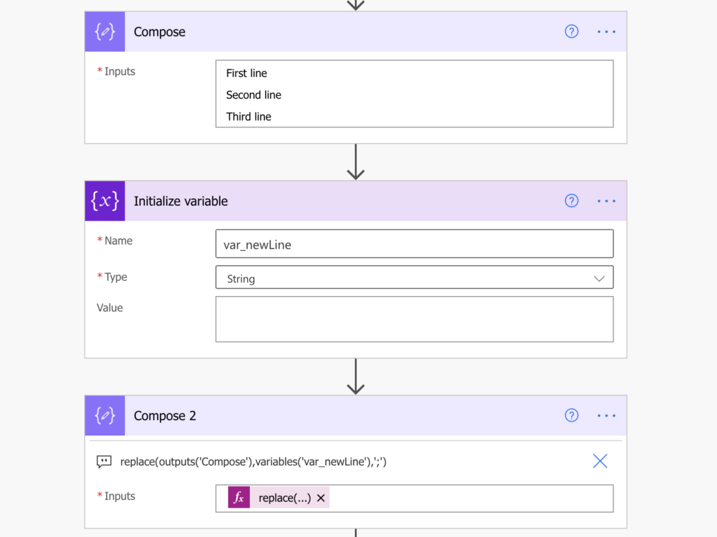
Task: Click the comment icon beside the replace formula
Action: [104, 461]
